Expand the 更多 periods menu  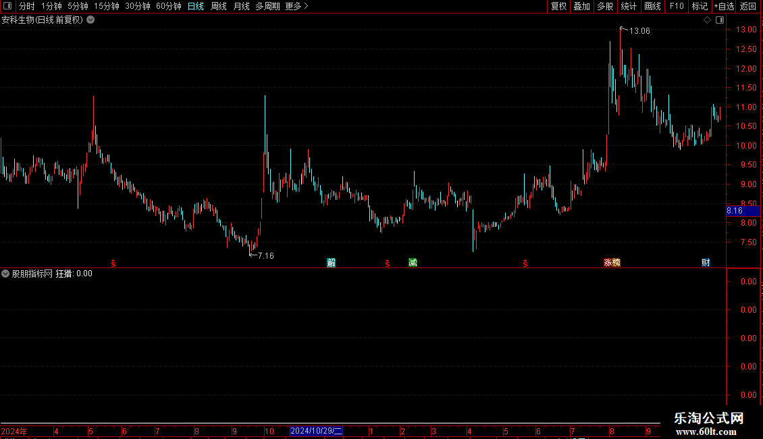pos(297,6)
